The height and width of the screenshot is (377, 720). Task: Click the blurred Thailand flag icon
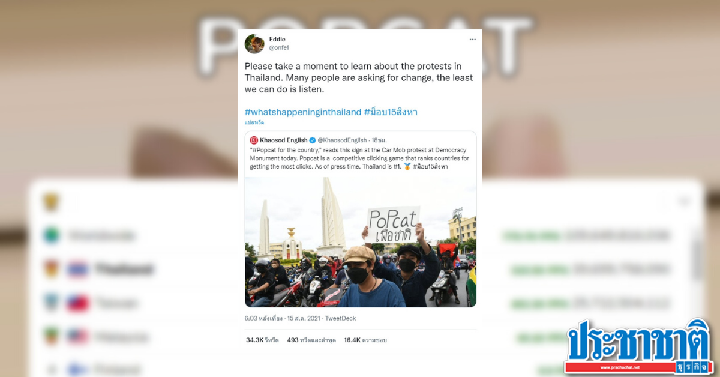pos(78,269)
